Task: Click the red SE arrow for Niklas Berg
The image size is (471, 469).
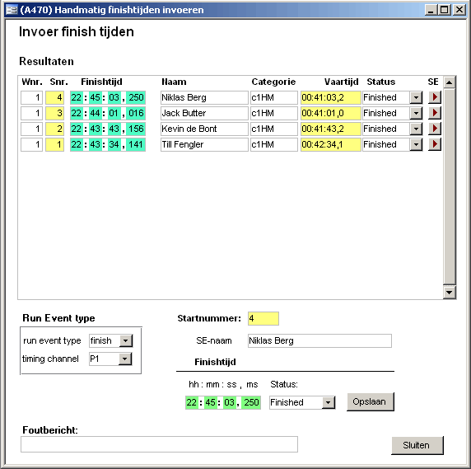Action: (434, 97)
